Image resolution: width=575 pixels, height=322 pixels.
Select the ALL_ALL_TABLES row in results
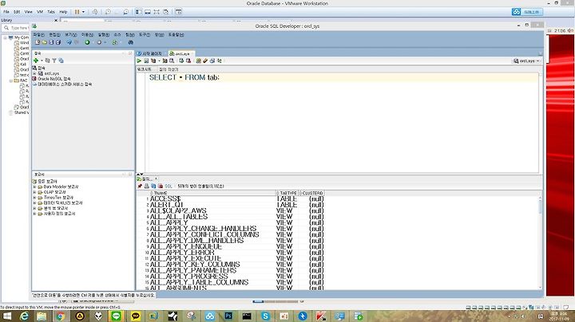coord(235,217)
